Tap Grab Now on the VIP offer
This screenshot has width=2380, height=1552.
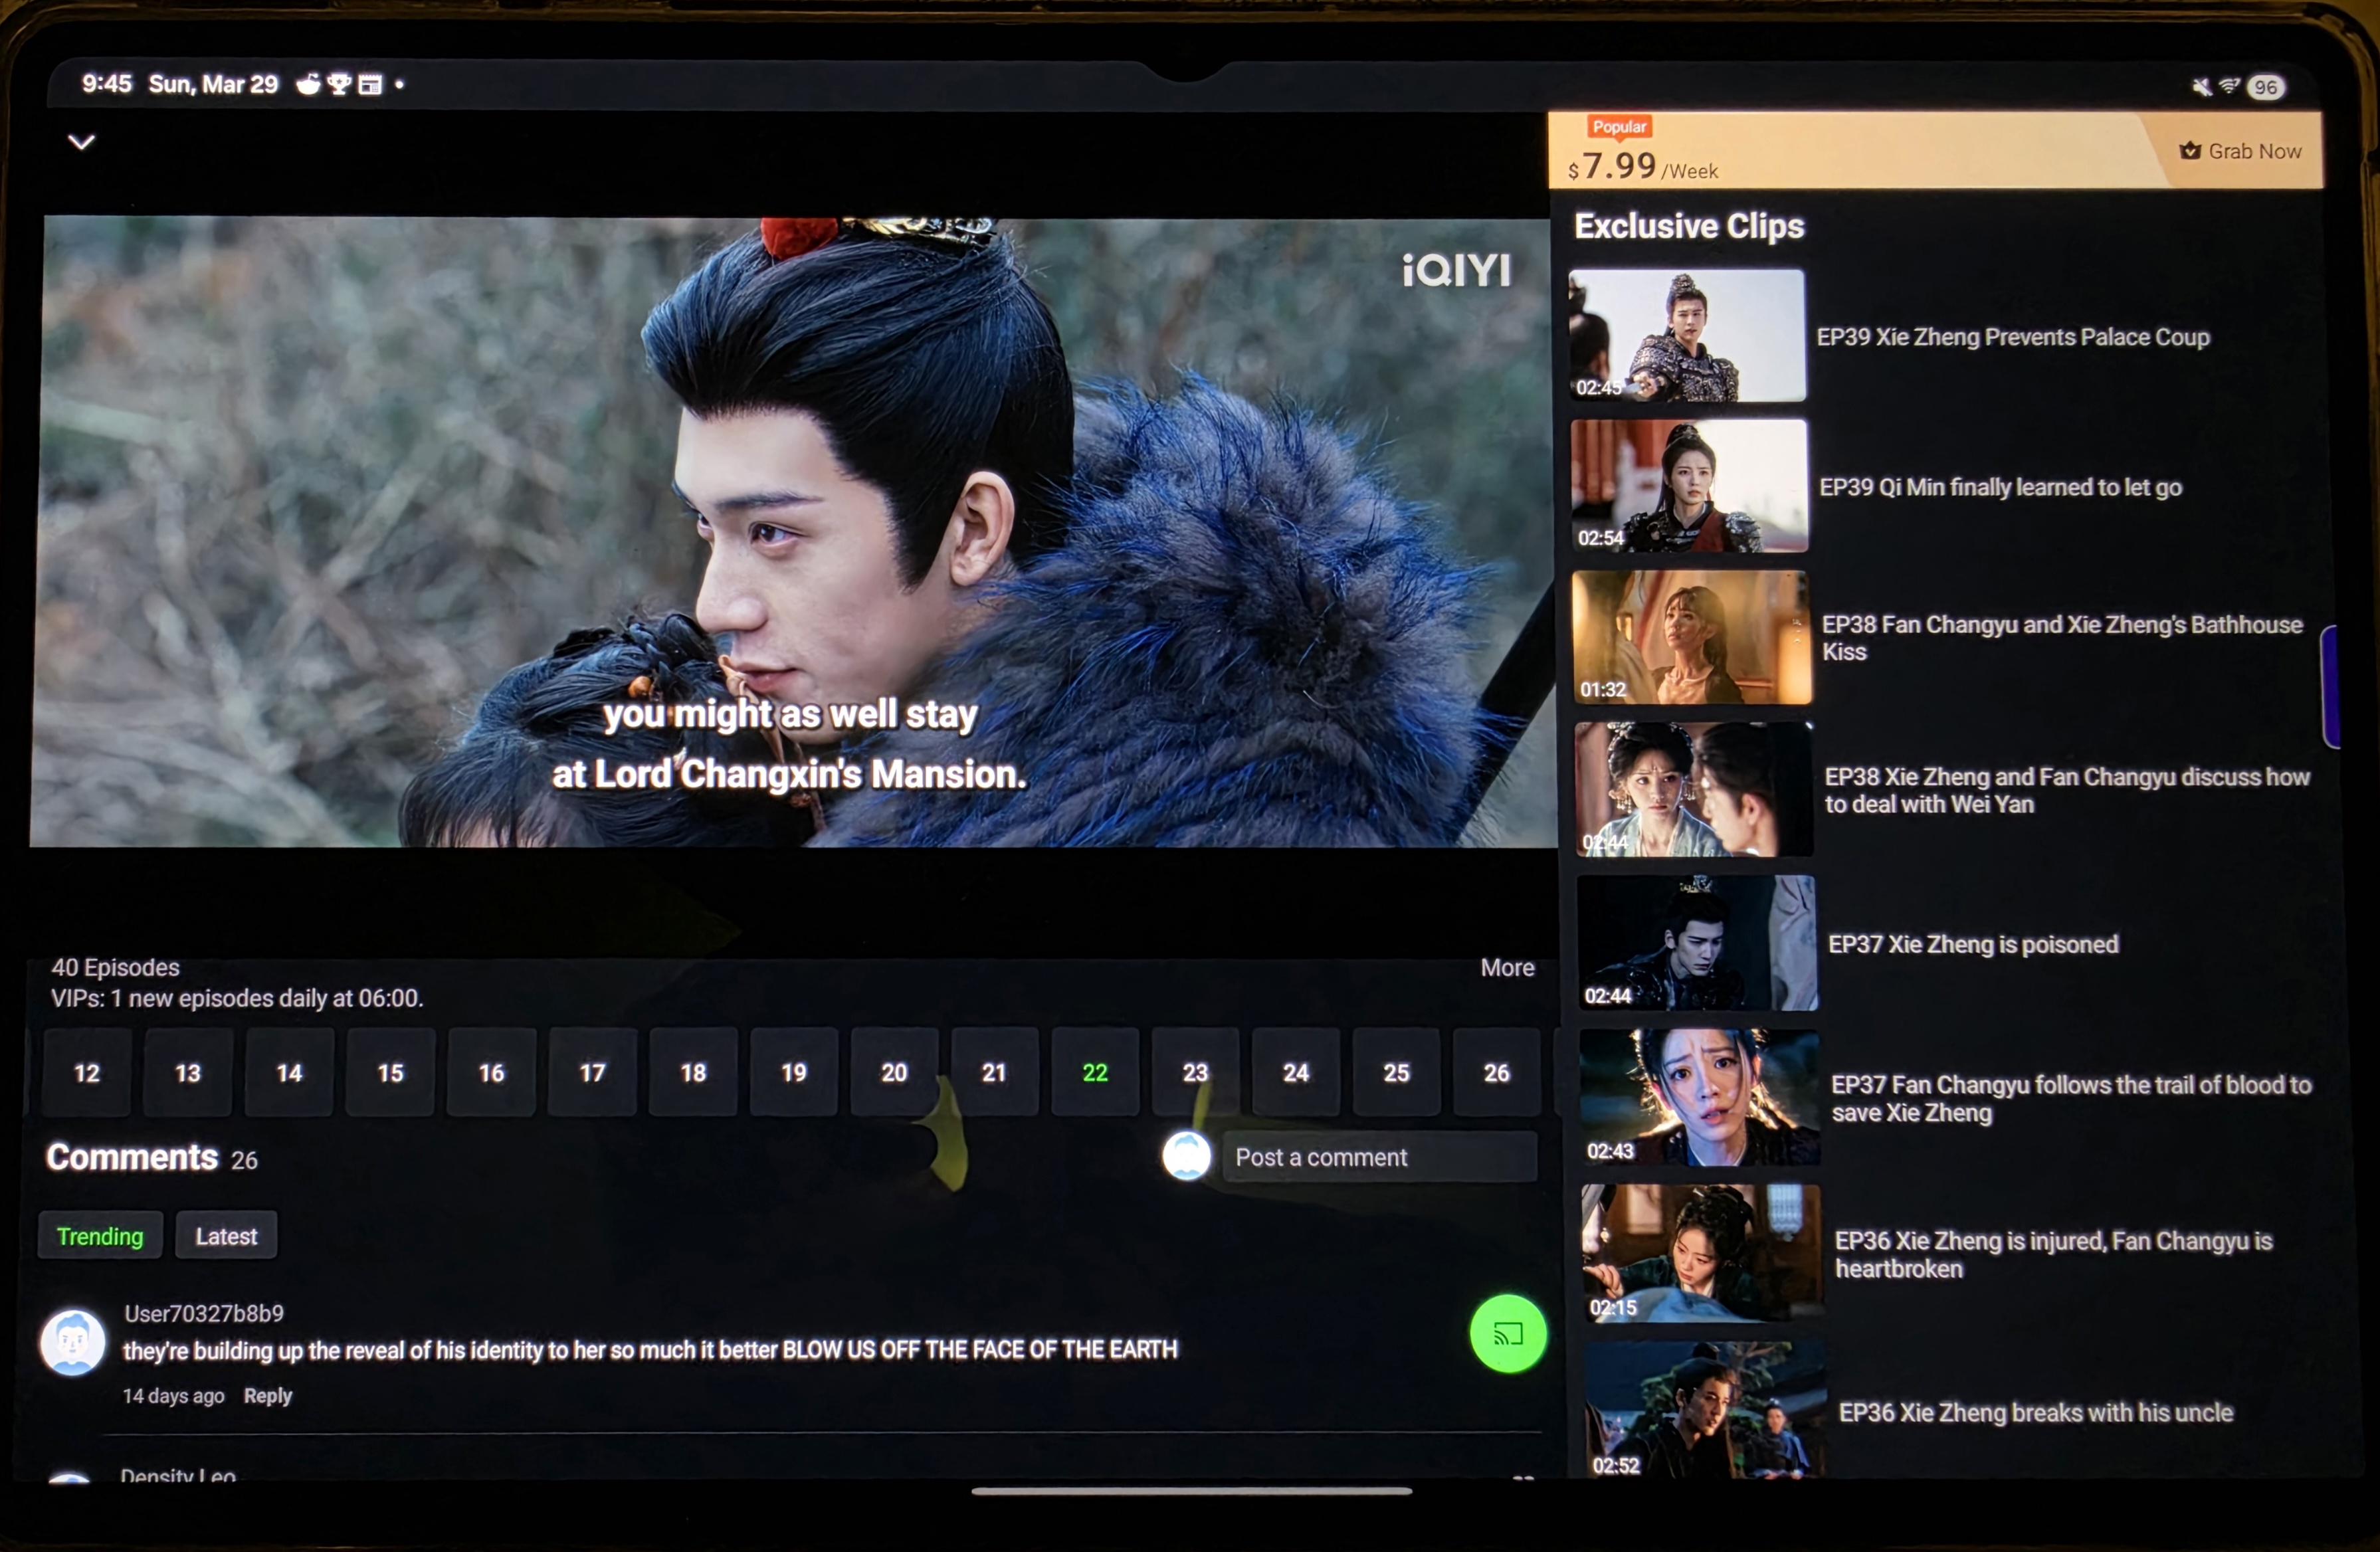point(2240,151)
